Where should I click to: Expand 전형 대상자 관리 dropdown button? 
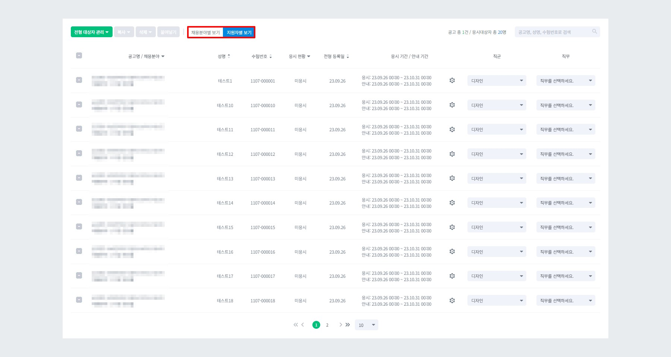92,32
